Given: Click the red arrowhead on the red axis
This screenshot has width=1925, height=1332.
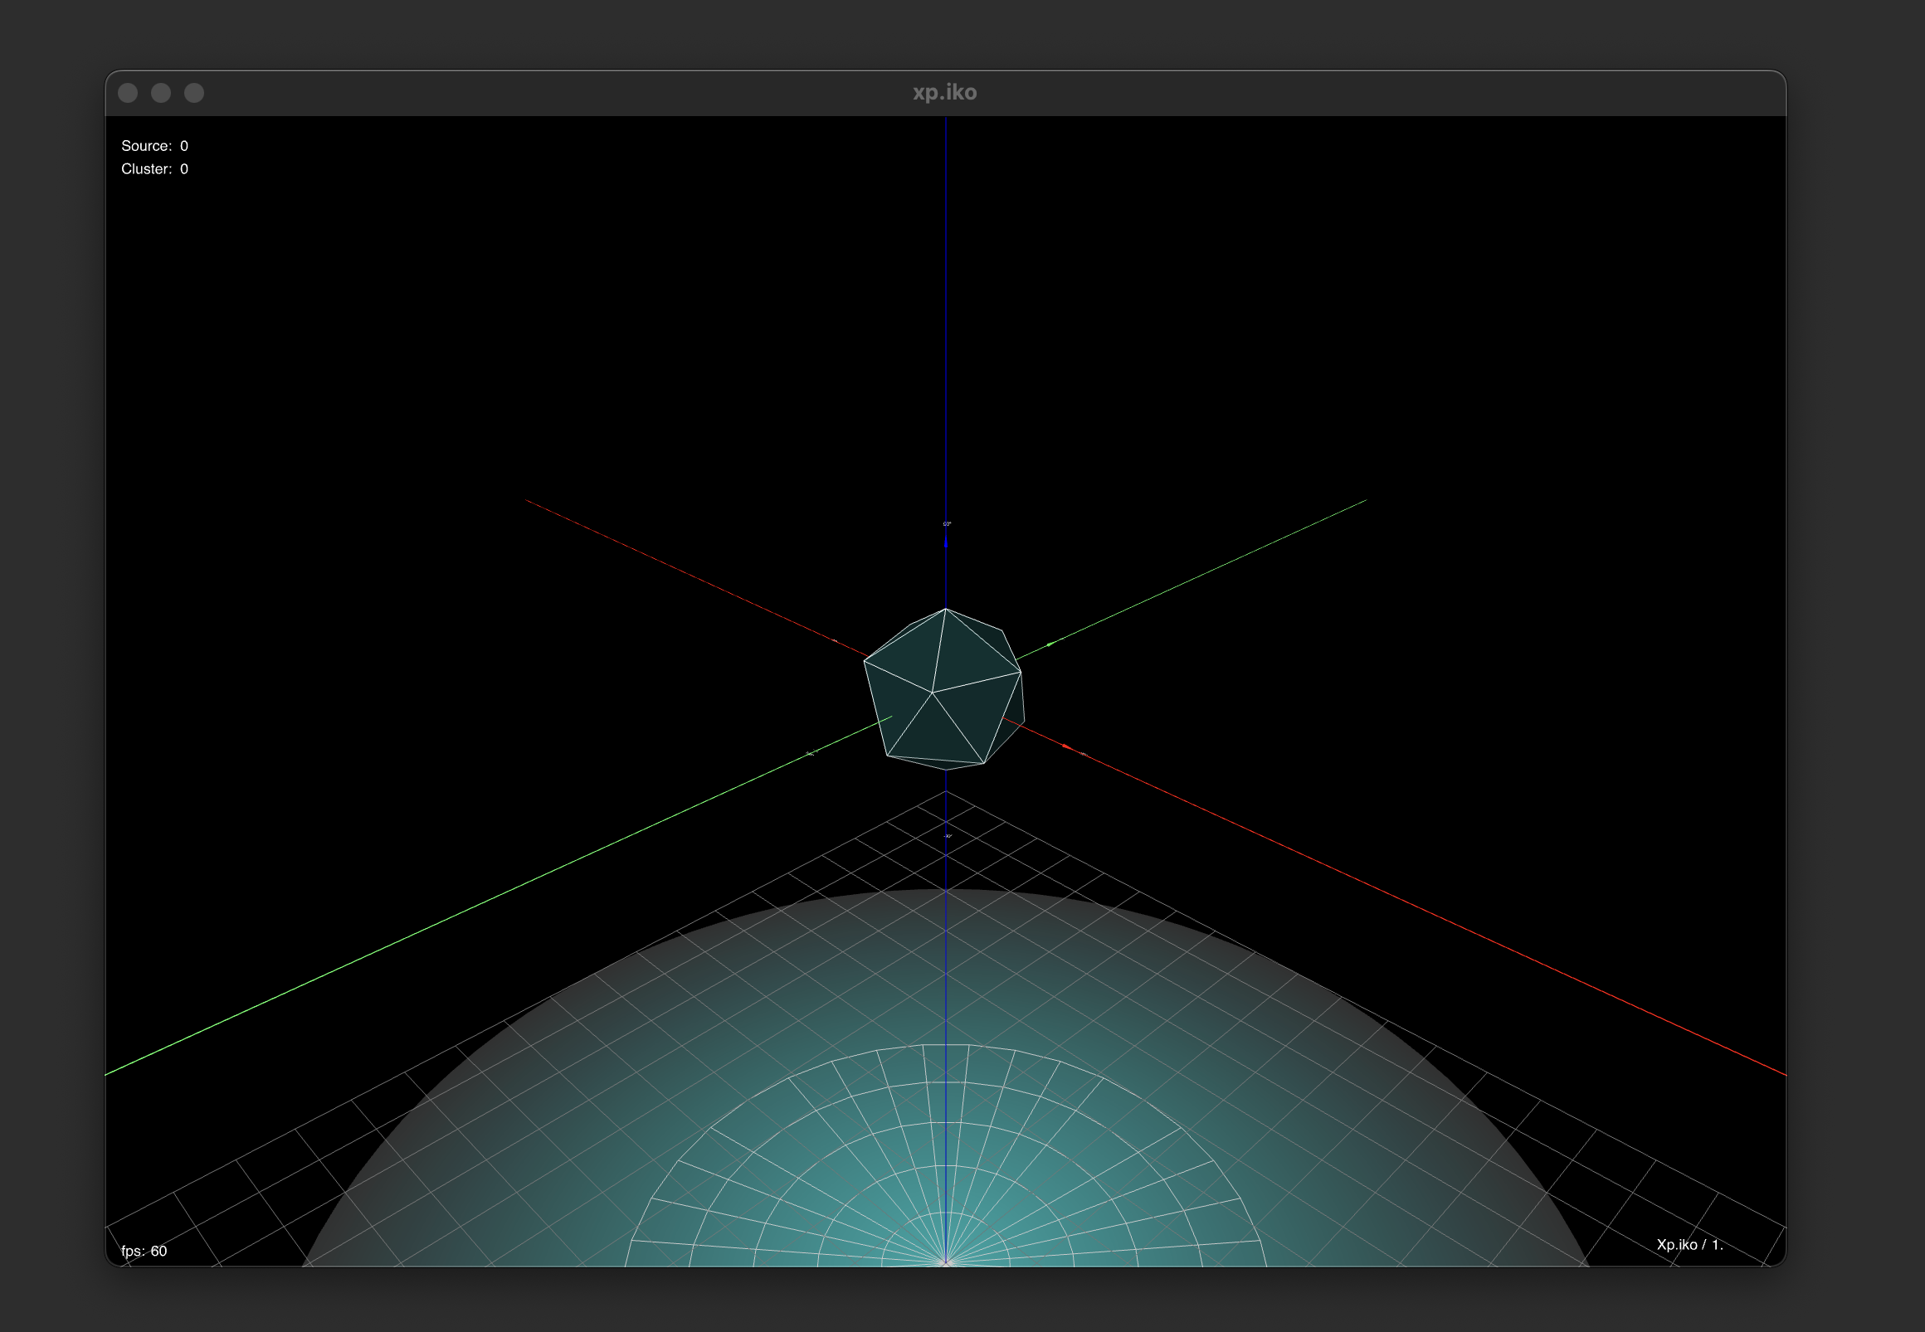Looking at the screenshot, I should tap(1067, 746).
